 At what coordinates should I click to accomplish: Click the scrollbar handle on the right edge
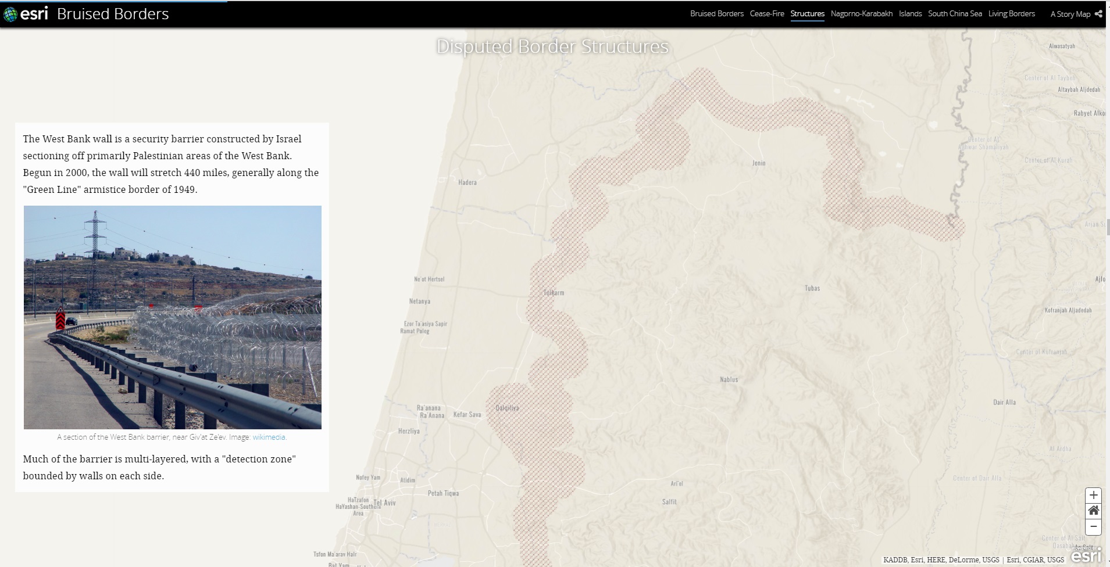pos(1108,227)
